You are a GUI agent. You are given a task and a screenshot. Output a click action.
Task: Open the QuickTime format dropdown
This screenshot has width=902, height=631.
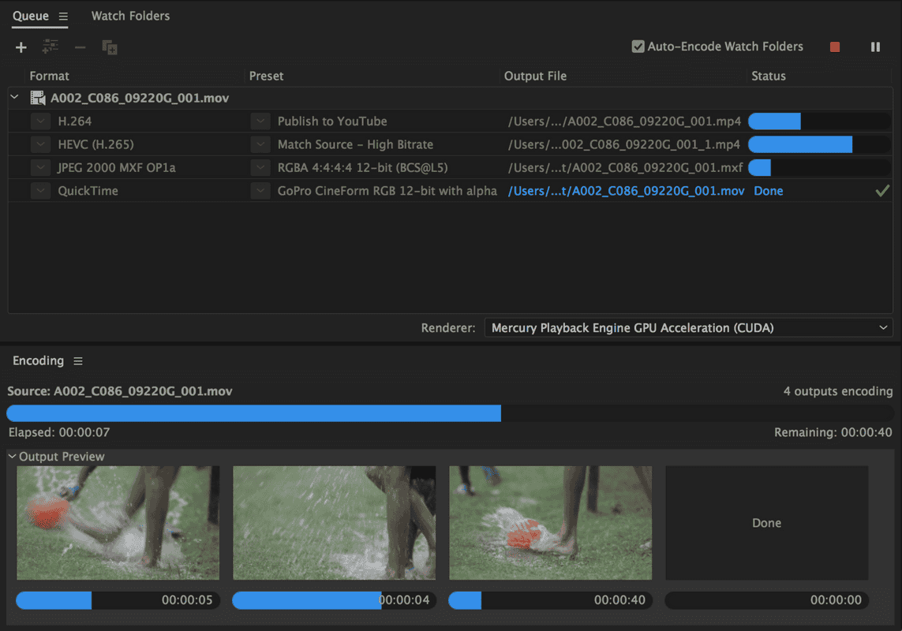pyautogui.click(x=40, y=190)
